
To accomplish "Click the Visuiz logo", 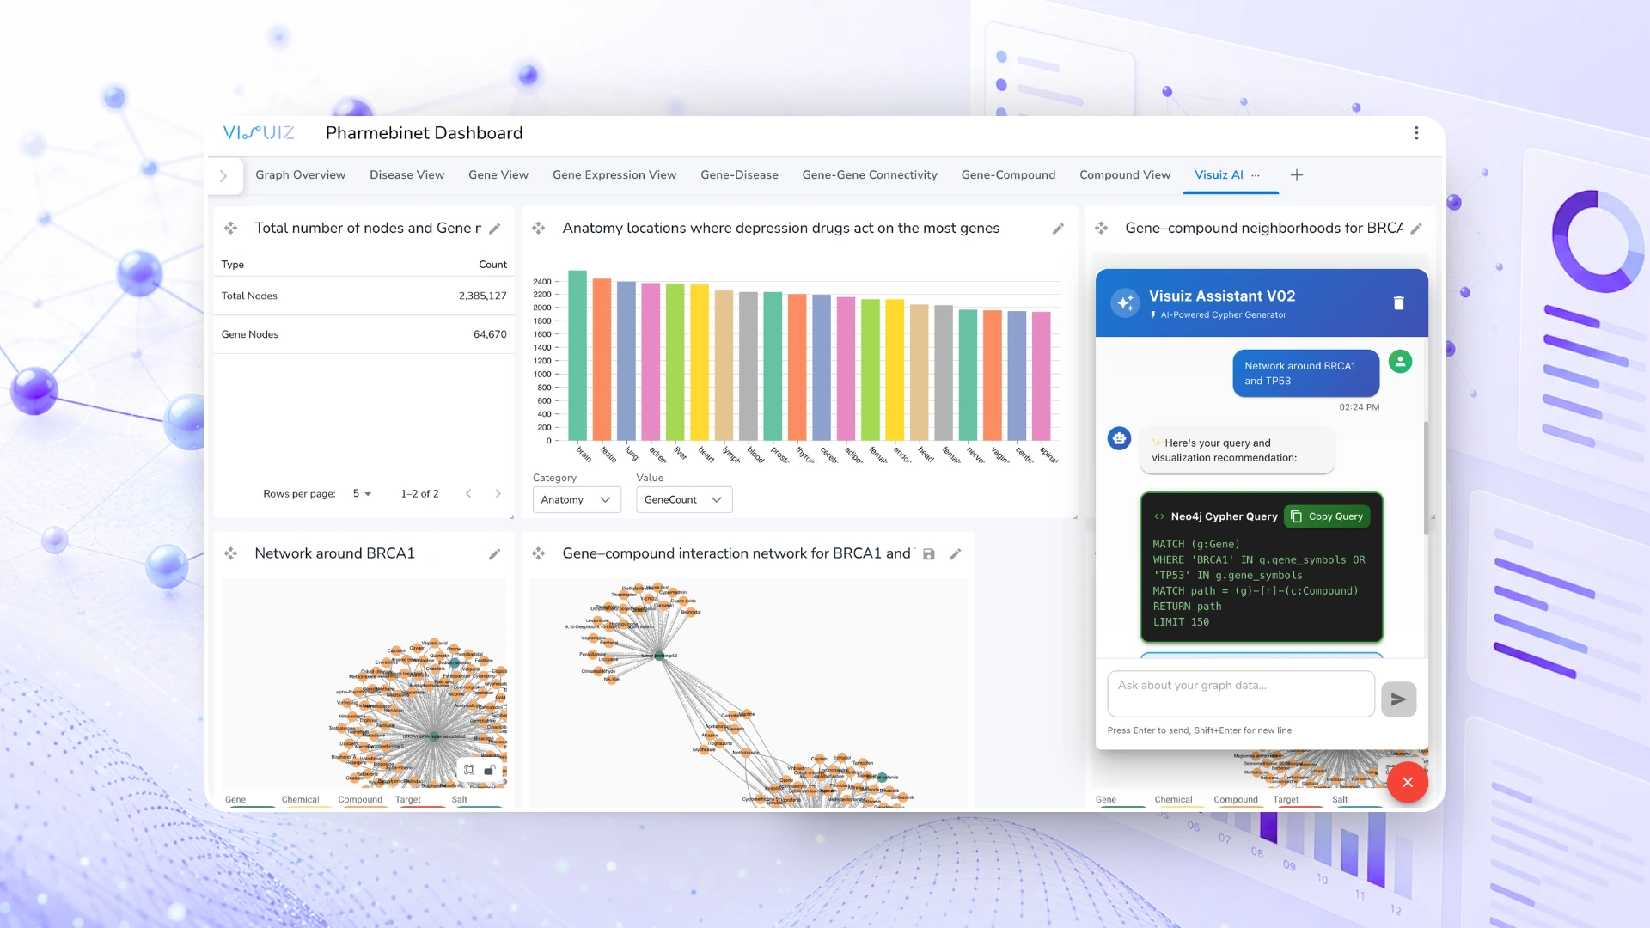I will tap(259, 133).
